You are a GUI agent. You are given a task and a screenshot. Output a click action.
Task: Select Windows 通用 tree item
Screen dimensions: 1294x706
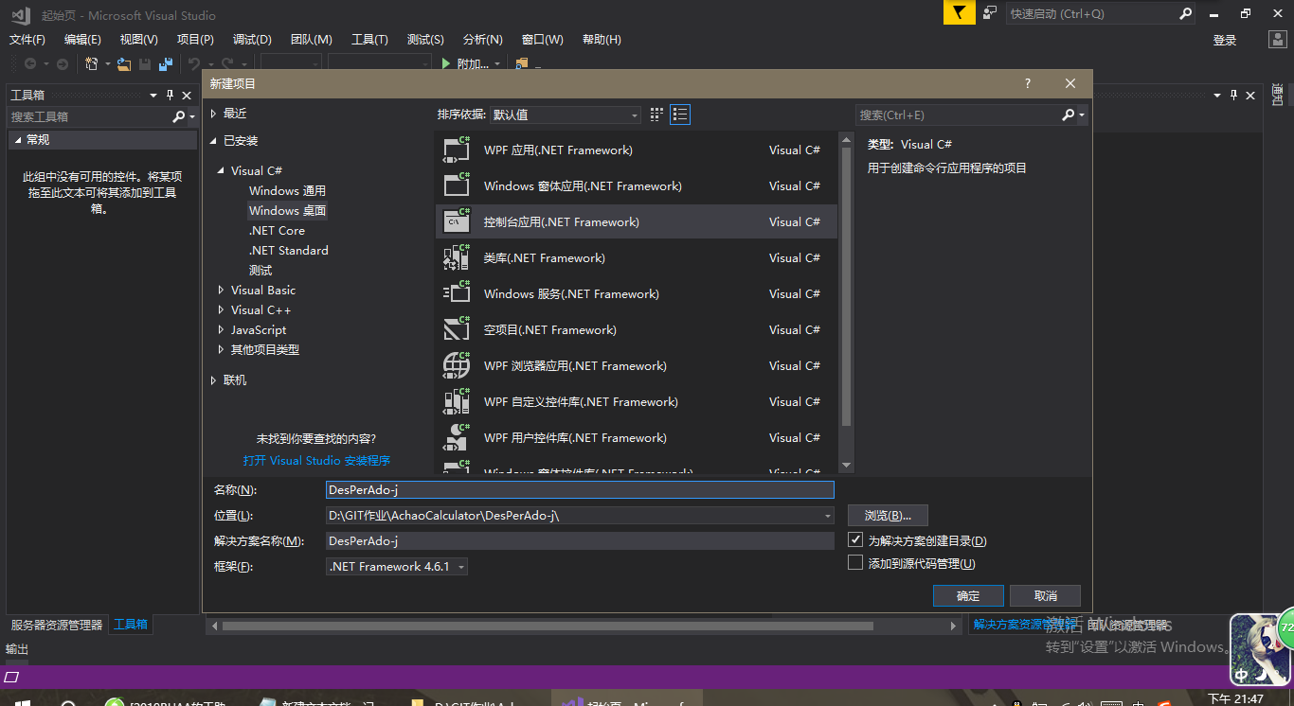(x=287, y=191)
